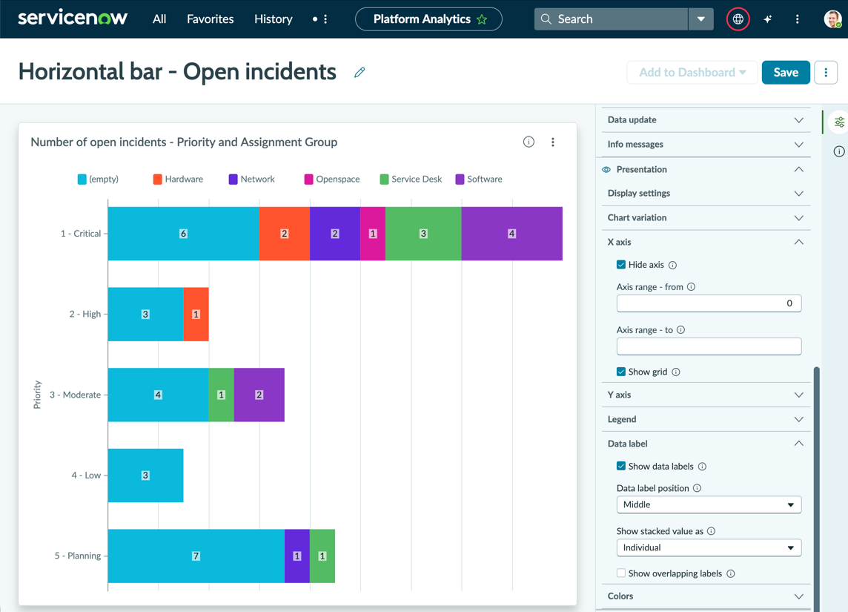Toggle the Openspace legend series
Screen dimensions: 848x612
tap(332, 179)
